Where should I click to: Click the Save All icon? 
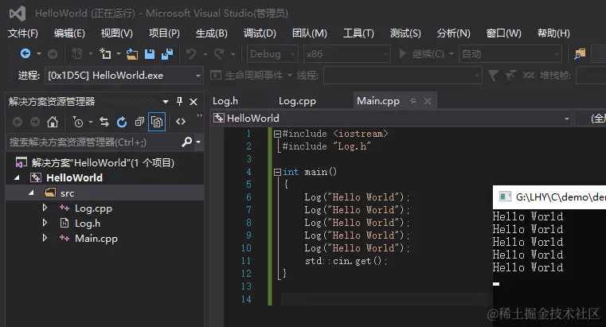167,54
